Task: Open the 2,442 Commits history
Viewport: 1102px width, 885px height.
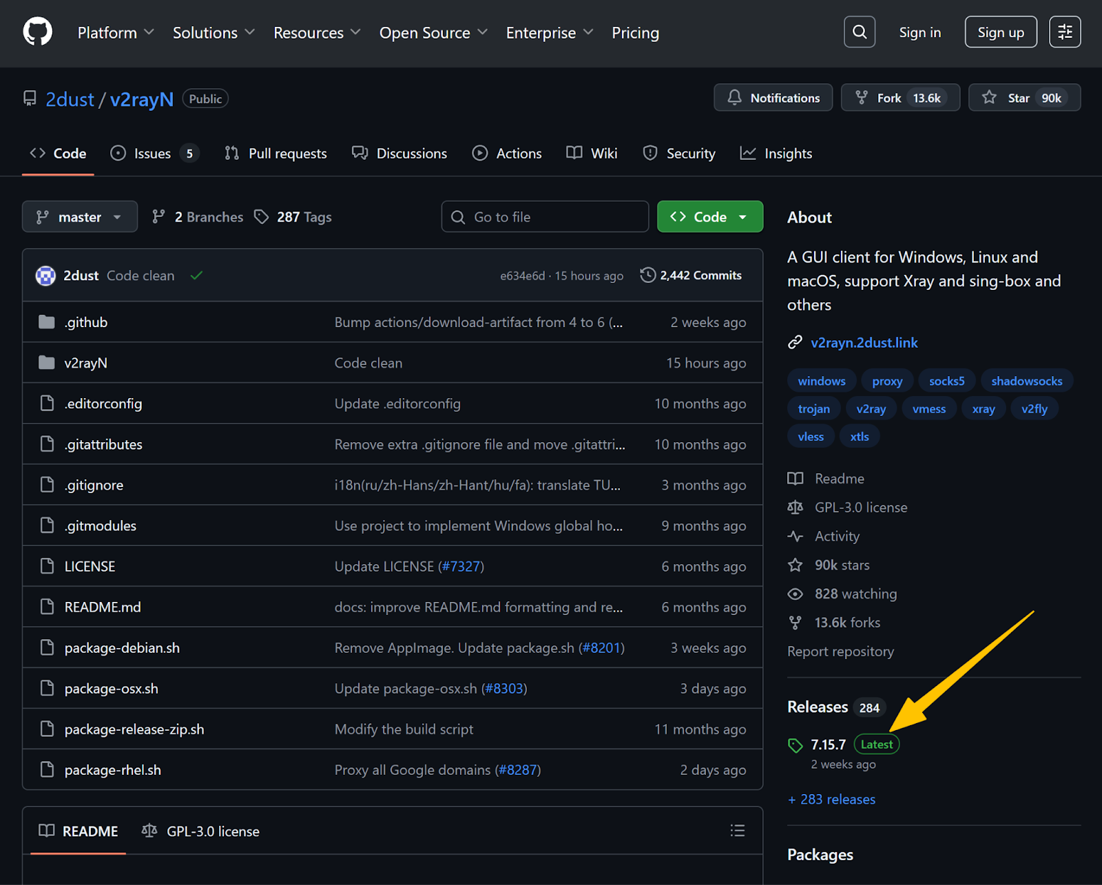Action: (691, 275)
